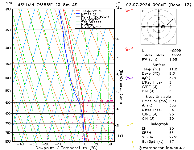
Task: Select the 'Isotherm' legend label
Action: click(88, 24)
